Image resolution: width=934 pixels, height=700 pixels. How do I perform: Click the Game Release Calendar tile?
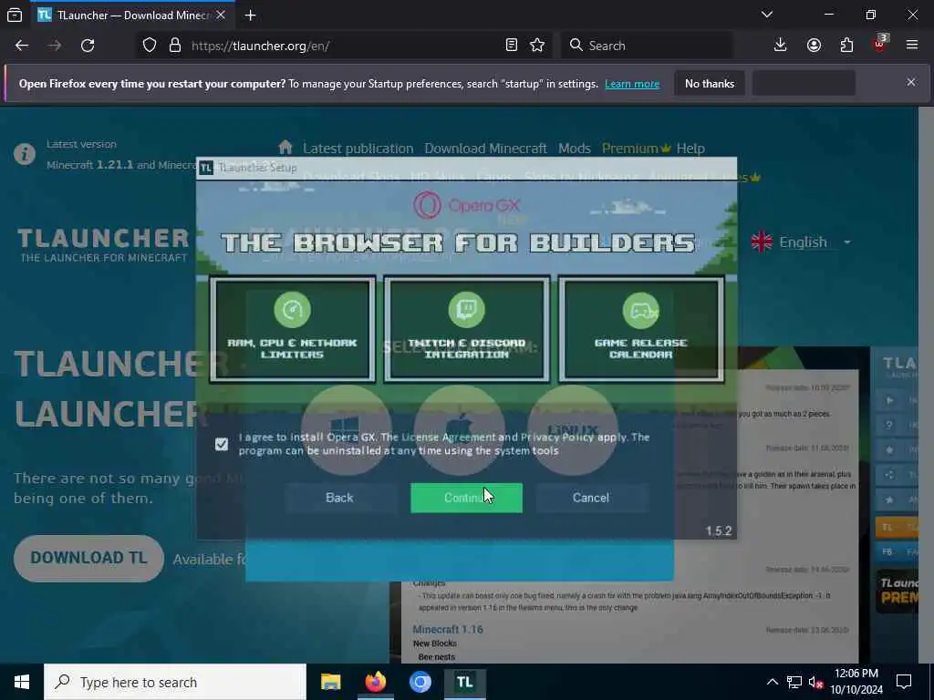[x=641, y=328]
